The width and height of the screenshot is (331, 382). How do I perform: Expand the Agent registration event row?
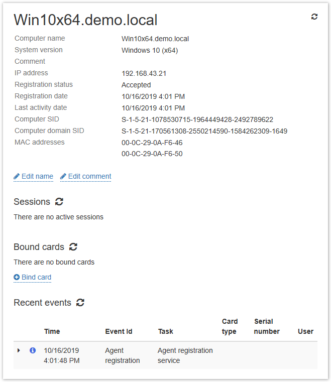pos(19,350)
